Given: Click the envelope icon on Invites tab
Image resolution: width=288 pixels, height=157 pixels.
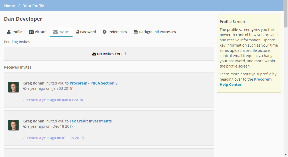Looking at the screenshot, I should click(x=55, y=32).
